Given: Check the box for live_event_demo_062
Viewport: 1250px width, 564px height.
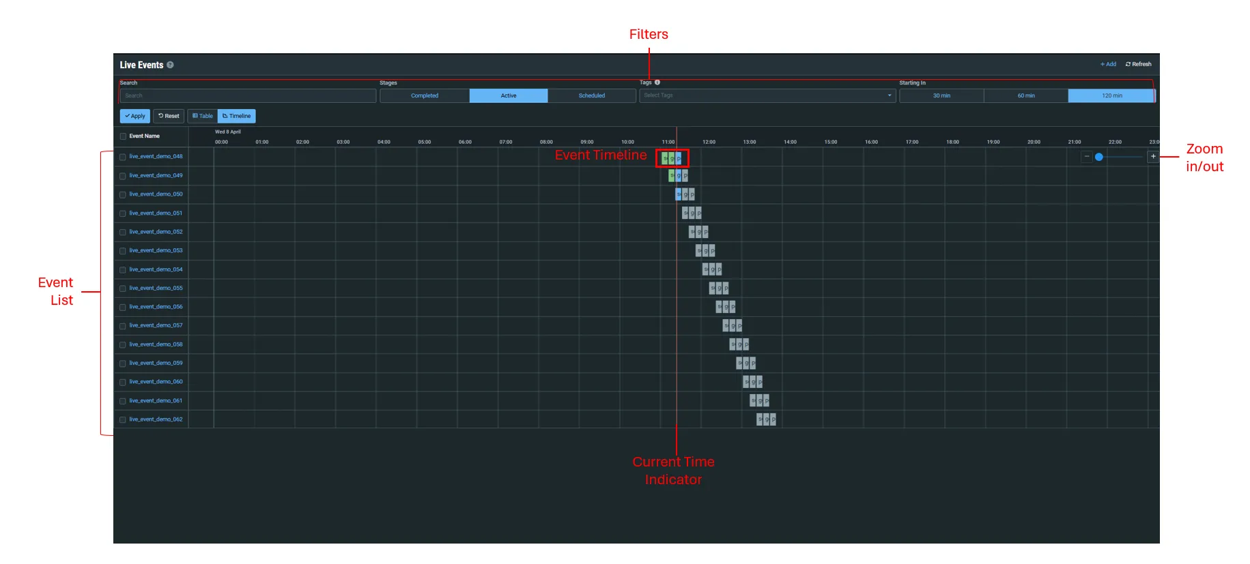Looking at the screenshot, I should click(123, 420).
